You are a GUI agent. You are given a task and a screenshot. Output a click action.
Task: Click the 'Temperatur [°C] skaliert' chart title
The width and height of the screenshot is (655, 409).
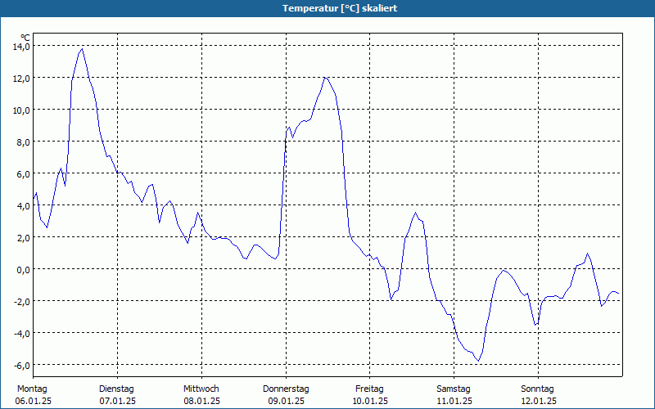340,8
